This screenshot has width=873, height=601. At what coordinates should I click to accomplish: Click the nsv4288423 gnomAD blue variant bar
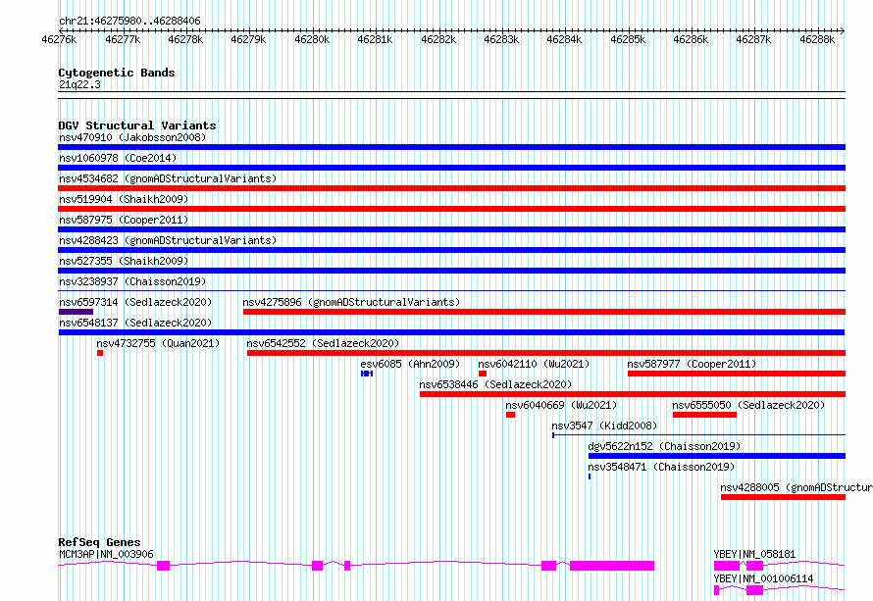pyautogui.click(x=451, y=250)
